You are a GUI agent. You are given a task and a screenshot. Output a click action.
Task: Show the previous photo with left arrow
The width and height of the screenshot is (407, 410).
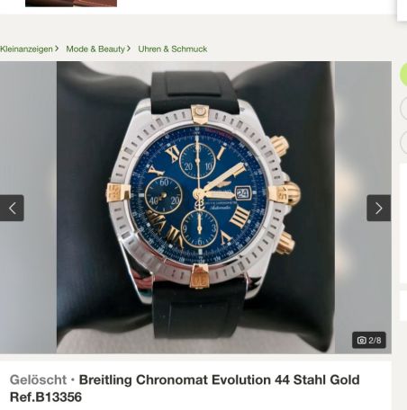(12, 208)
